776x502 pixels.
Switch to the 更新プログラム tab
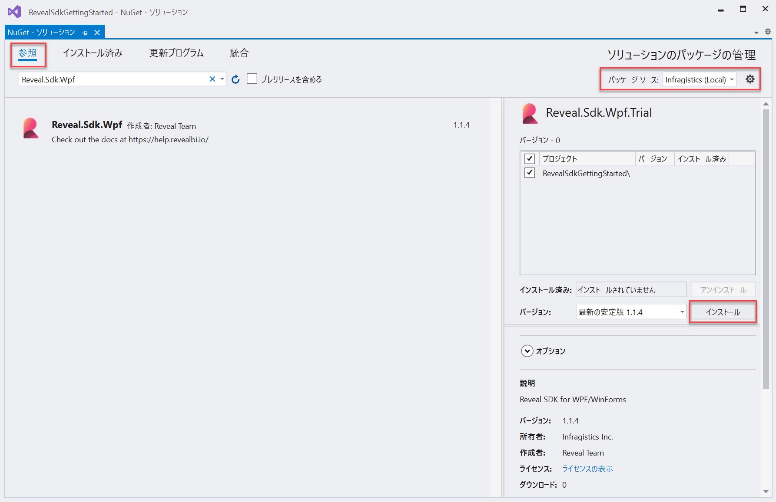[176, 53]
